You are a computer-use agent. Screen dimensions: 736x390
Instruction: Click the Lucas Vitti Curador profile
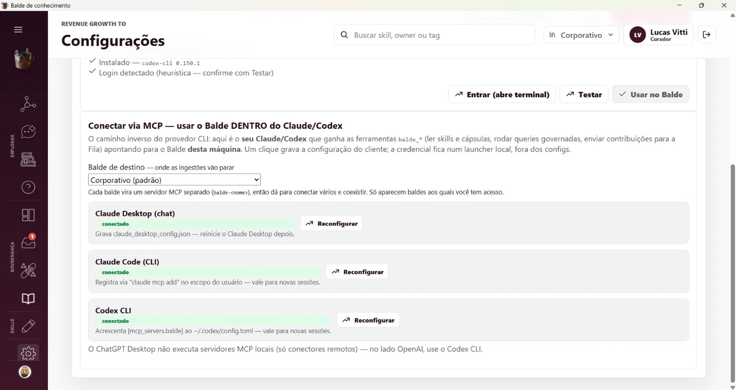click(659, 35)
